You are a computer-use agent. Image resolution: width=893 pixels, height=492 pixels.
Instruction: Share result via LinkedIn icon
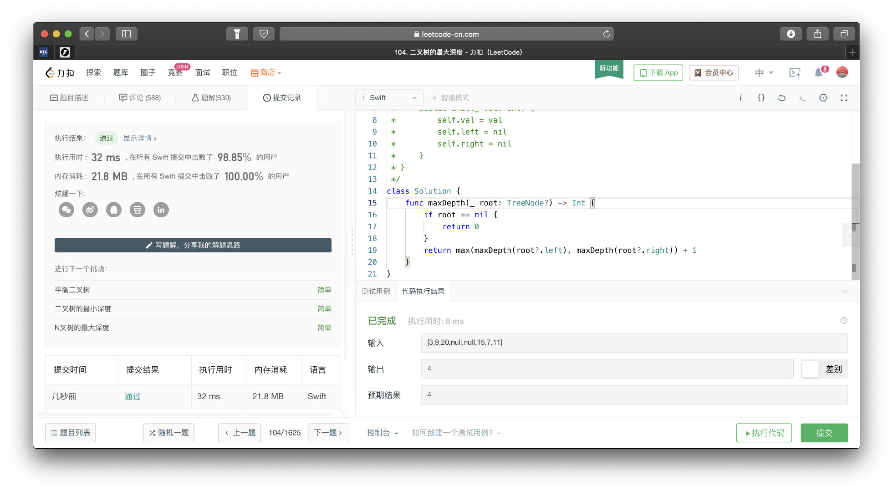coord(161,210)
